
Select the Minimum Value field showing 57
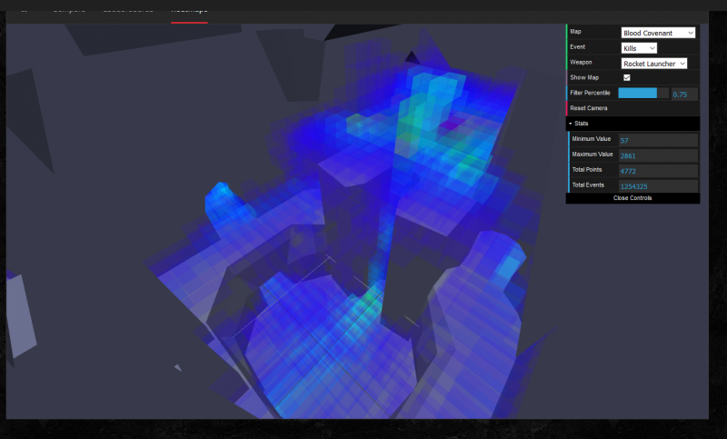pos(657,140)
